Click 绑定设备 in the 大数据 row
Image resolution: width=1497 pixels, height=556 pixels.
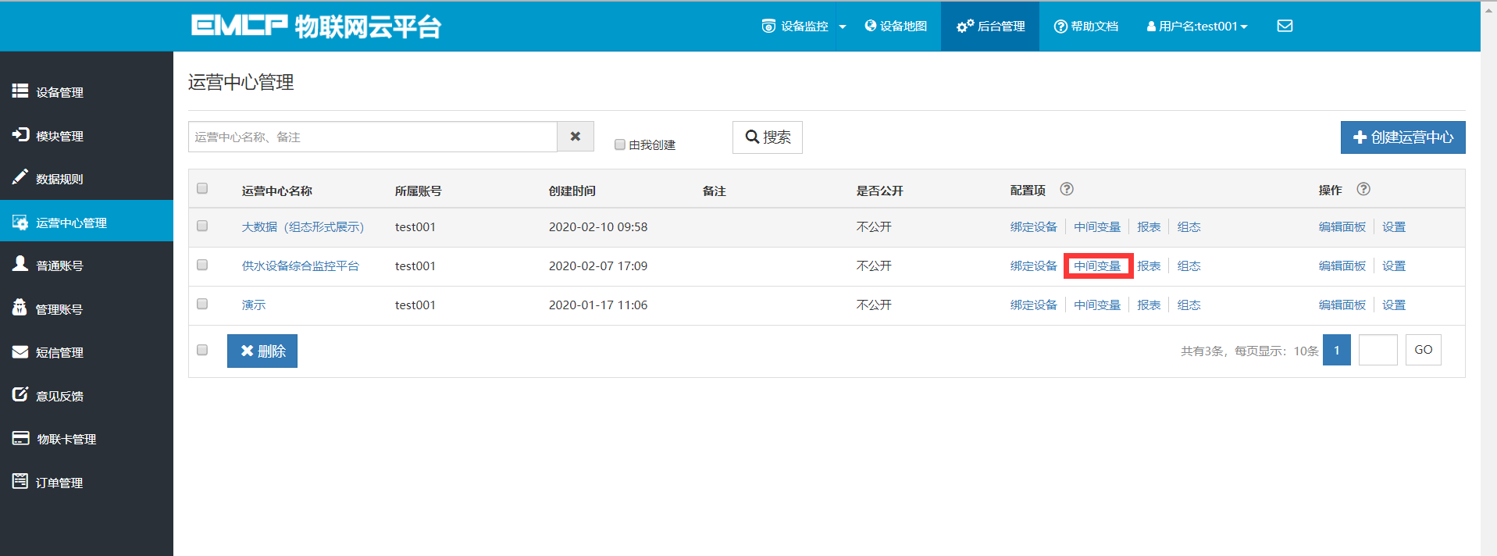click(x=1034, y=226)
